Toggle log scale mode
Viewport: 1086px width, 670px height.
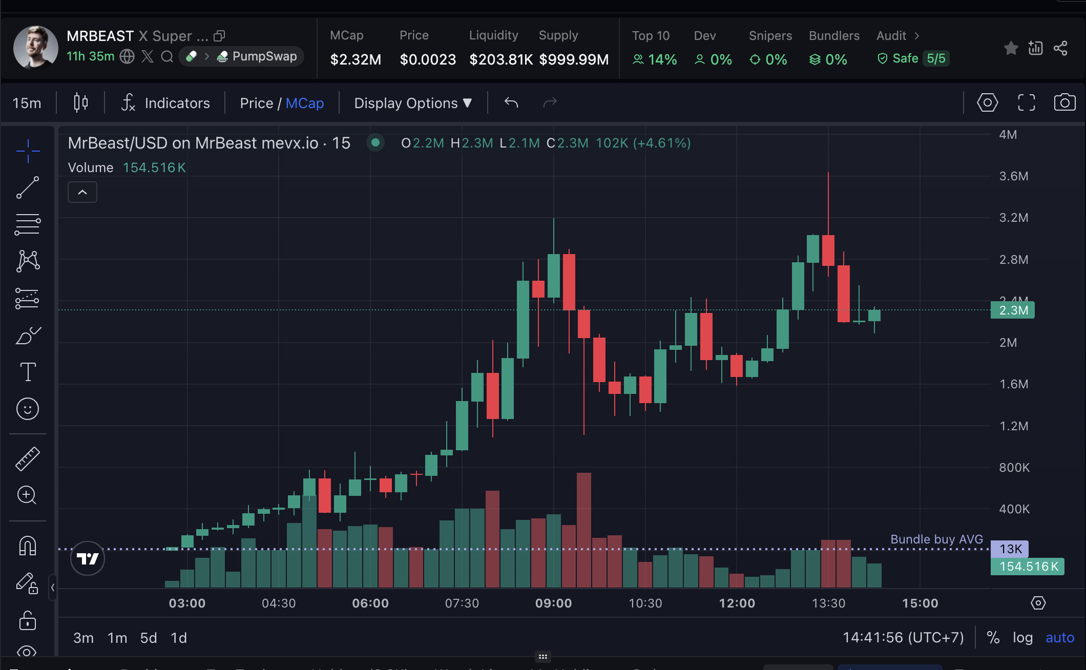tap(1022, 638)
